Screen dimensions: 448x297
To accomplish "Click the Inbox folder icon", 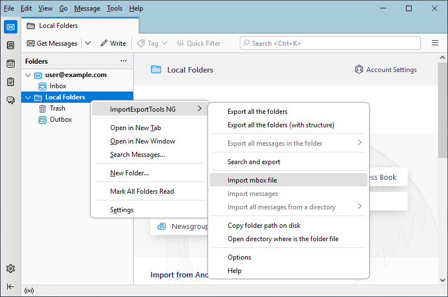I will [x=43, y=86].
